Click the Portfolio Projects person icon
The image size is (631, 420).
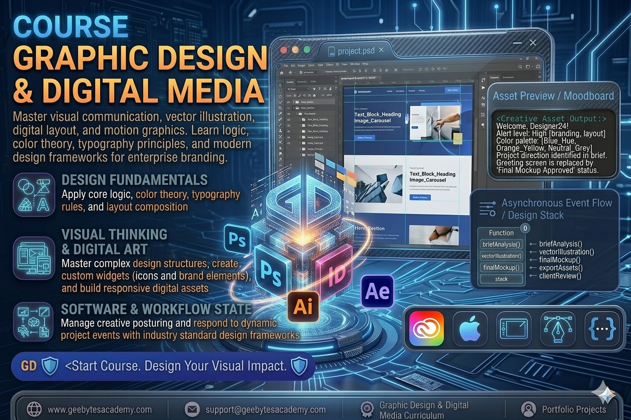click(x=528, y=410)
